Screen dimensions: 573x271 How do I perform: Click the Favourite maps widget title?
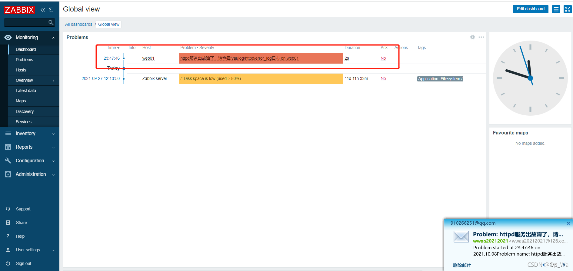coord(510,133)
